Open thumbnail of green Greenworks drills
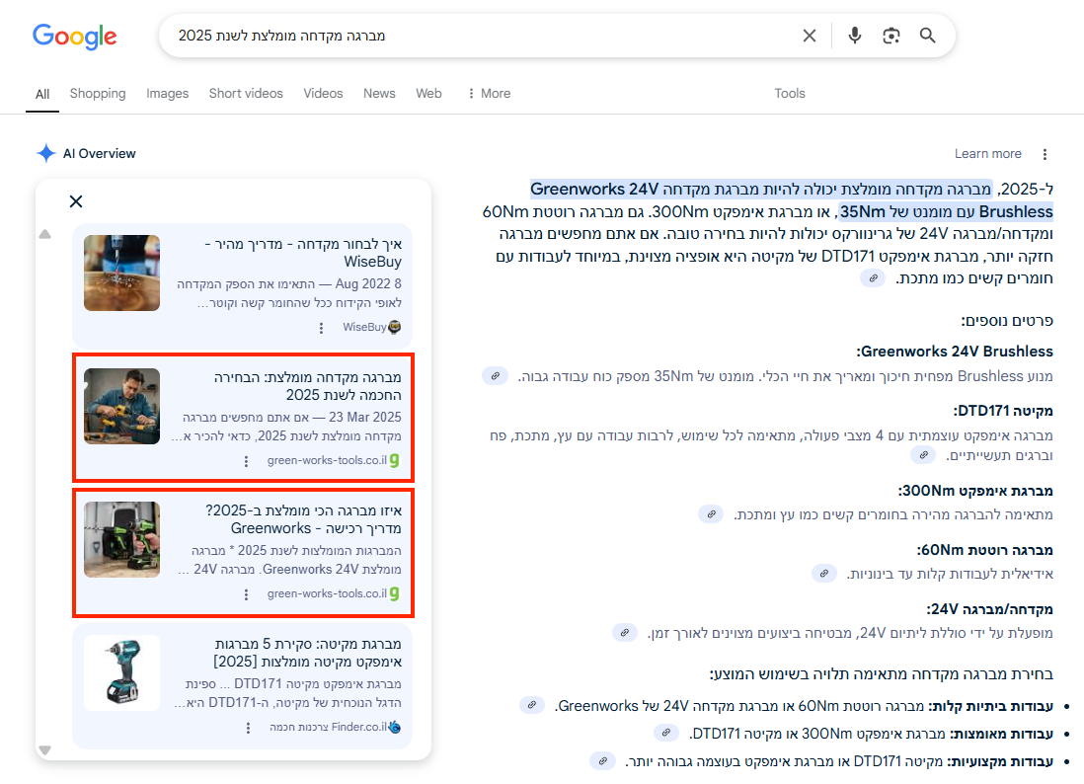The width and height of the screenshot is (1084, 784). [x=121, y=539]
